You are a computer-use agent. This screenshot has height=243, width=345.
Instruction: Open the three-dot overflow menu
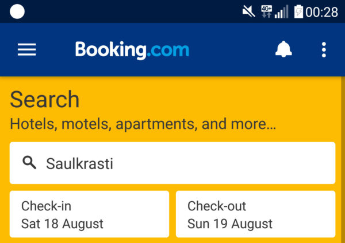point(324,50)
